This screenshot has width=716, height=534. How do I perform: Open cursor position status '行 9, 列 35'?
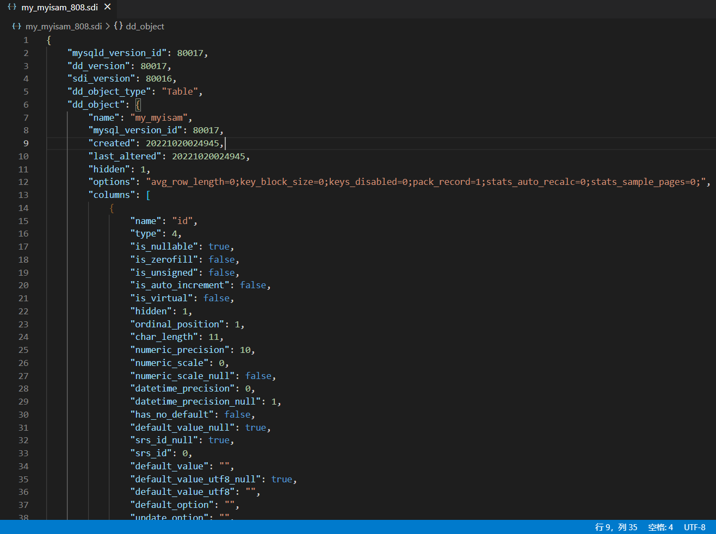click(616, 527)
